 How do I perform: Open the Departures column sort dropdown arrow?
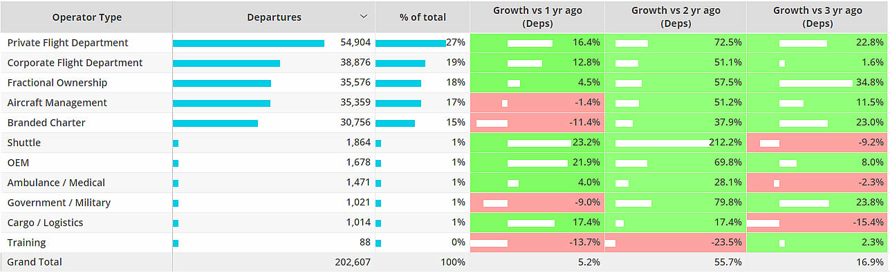[364, 17]
